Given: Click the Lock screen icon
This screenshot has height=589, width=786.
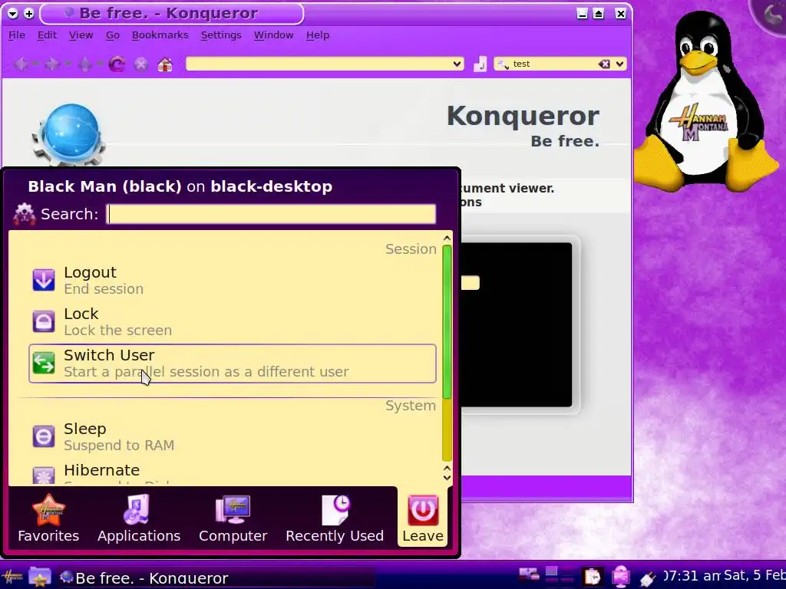Looking at the screenshot, I should tap(44, 321).
